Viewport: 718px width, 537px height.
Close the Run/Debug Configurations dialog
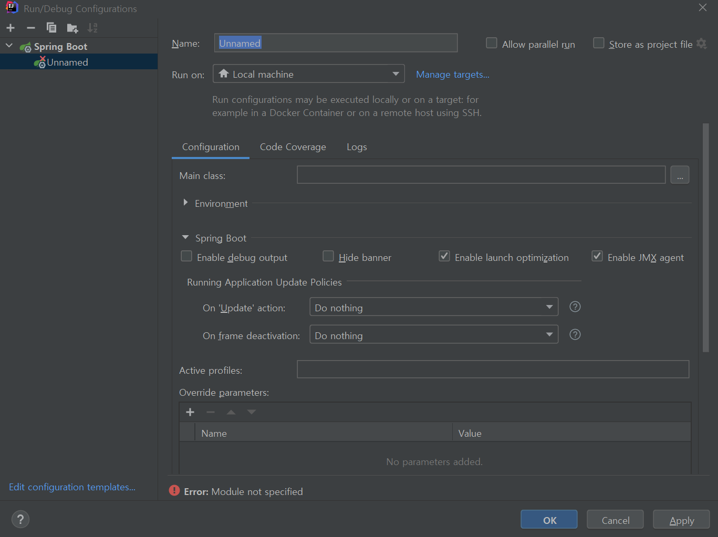[x=703, y=7]
